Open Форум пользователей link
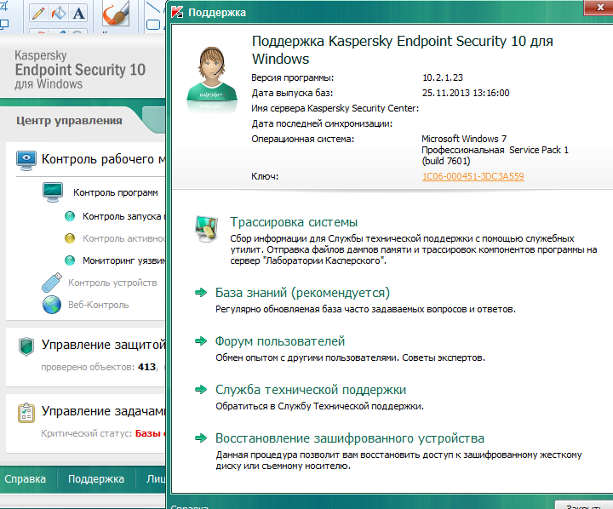The height and width of the screenshot is (509, 613). (x=280, y=341)
